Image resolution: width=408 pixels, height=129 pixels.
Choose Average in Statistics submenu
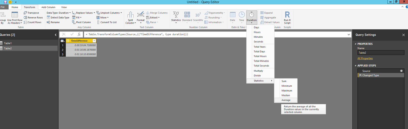286,100
